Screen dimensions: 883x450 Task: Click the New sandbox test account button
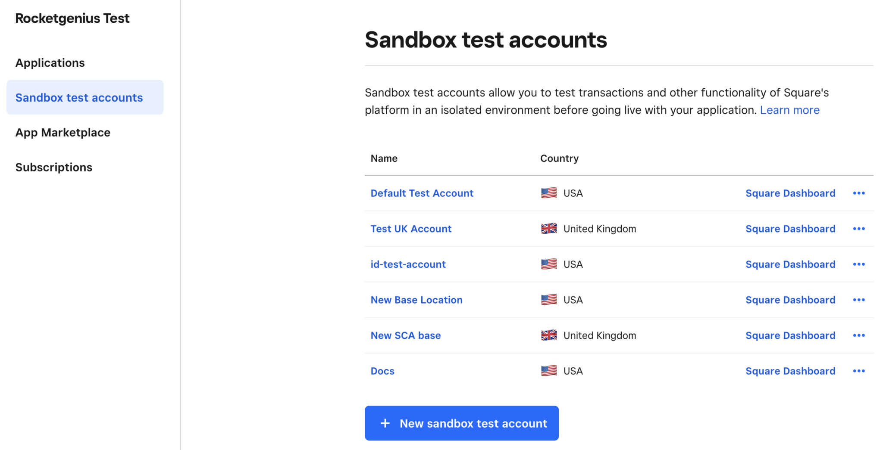(461, 423)
